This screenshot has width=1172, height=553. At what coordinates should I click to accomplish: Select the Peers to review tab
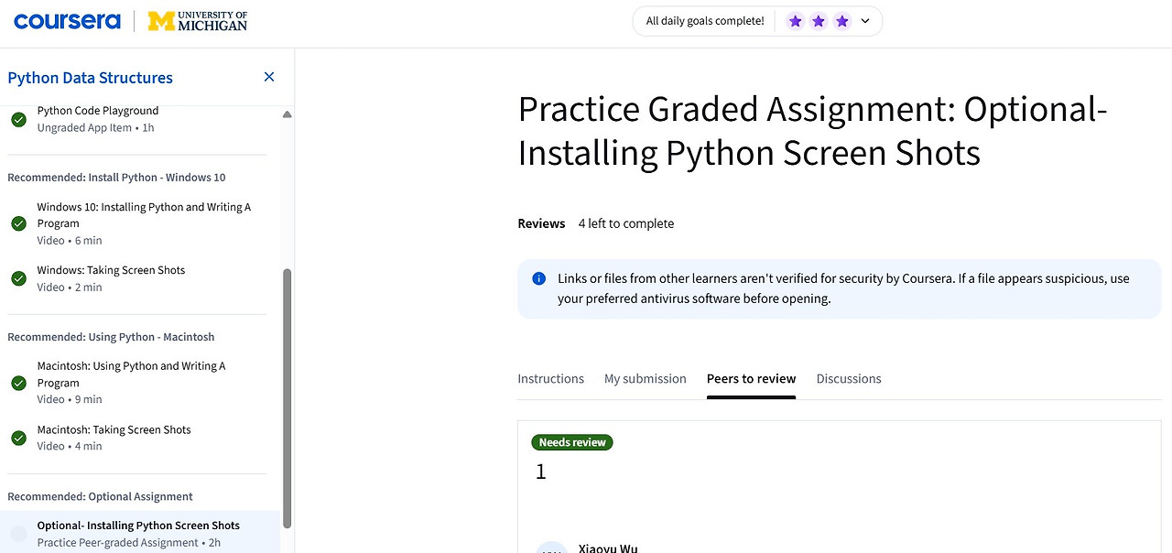(x=751, y=379)
